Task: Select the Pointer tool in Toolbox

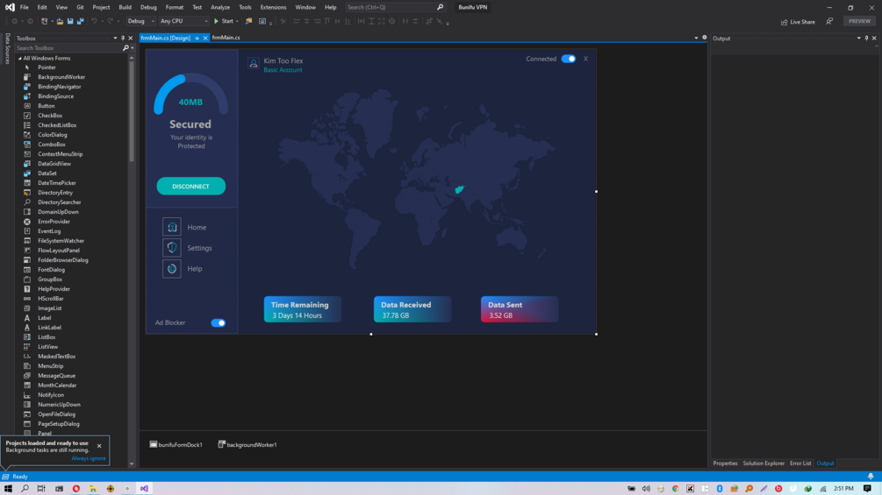Action: [x=47, y=67]
